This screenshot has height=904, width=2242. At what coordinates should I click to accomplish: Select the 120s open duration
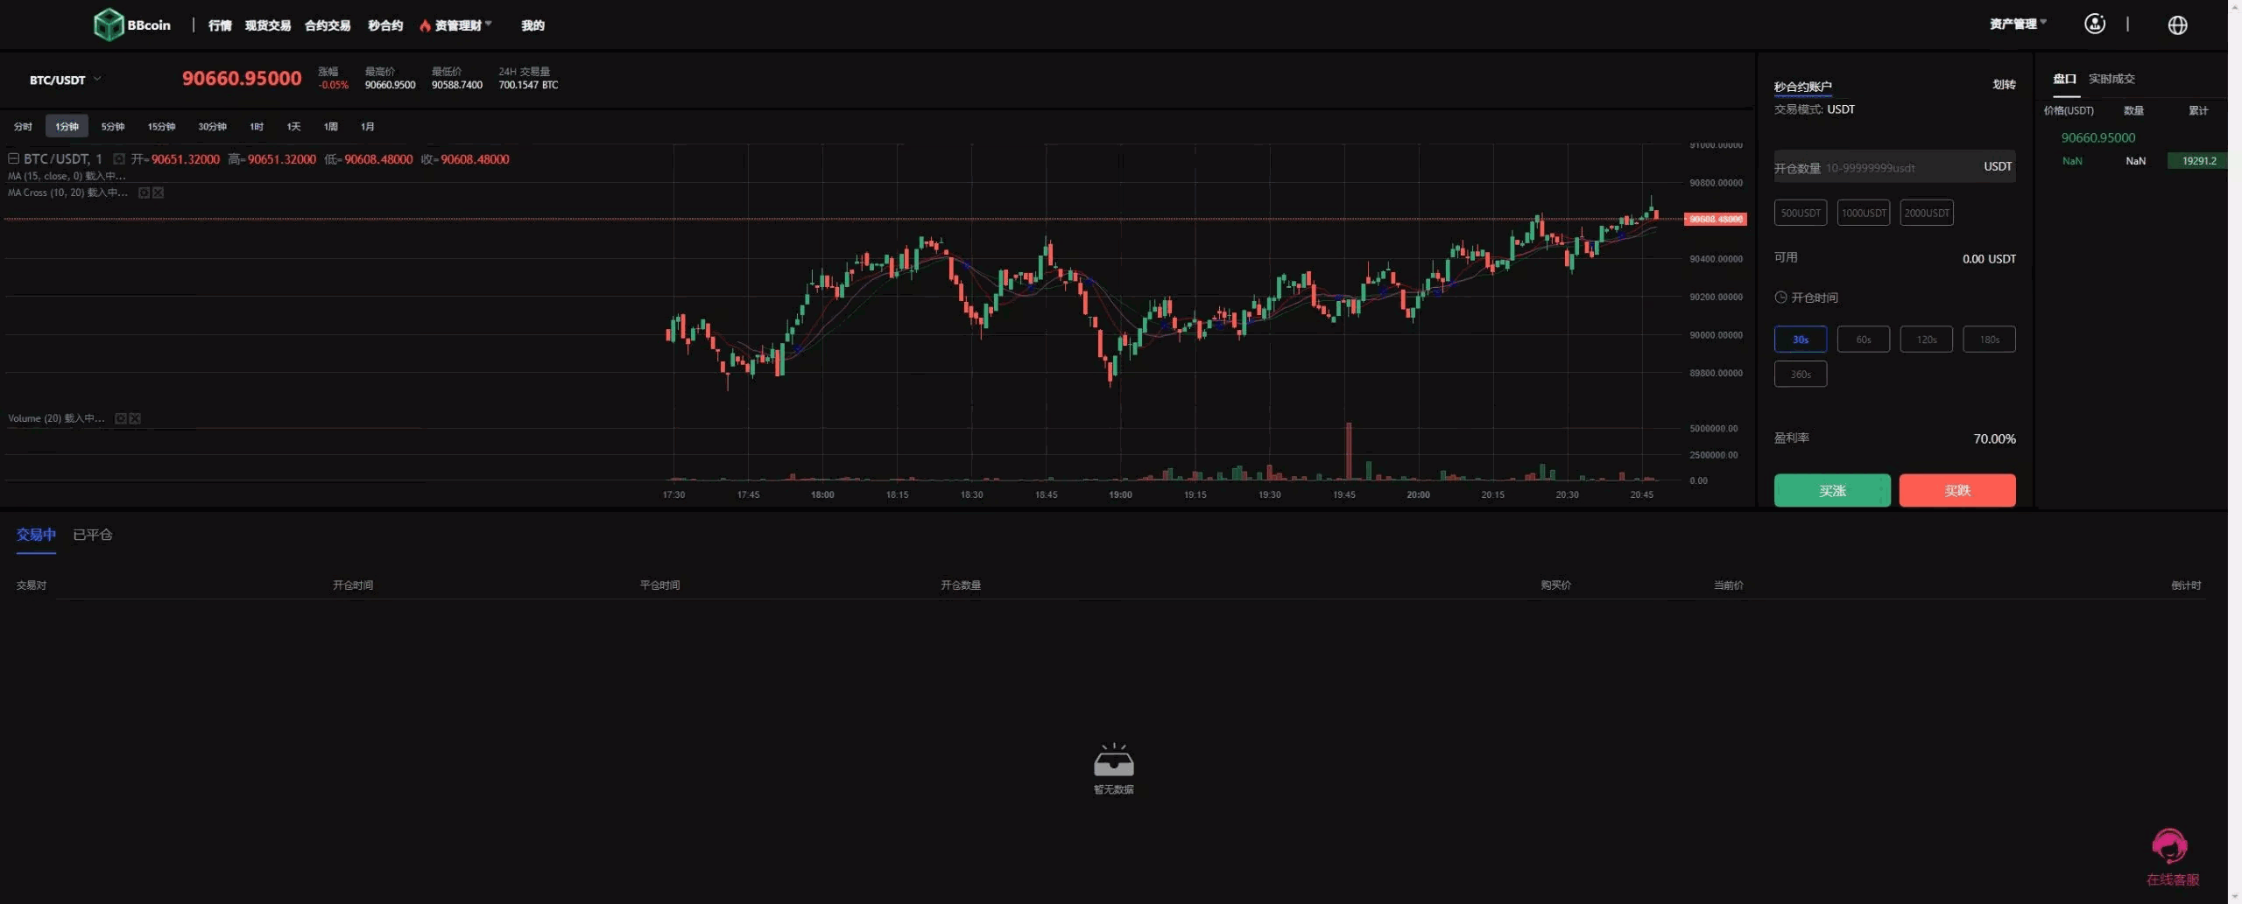(1926, 340)
